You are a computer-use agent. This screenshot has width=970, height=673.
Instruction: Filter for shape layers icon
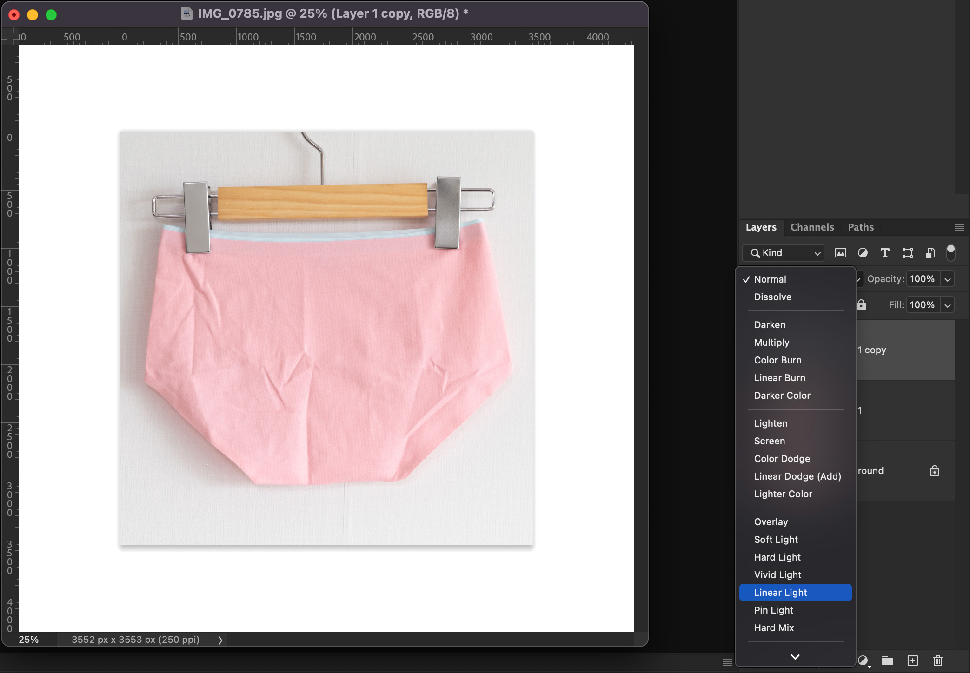(x=907, y=253)
